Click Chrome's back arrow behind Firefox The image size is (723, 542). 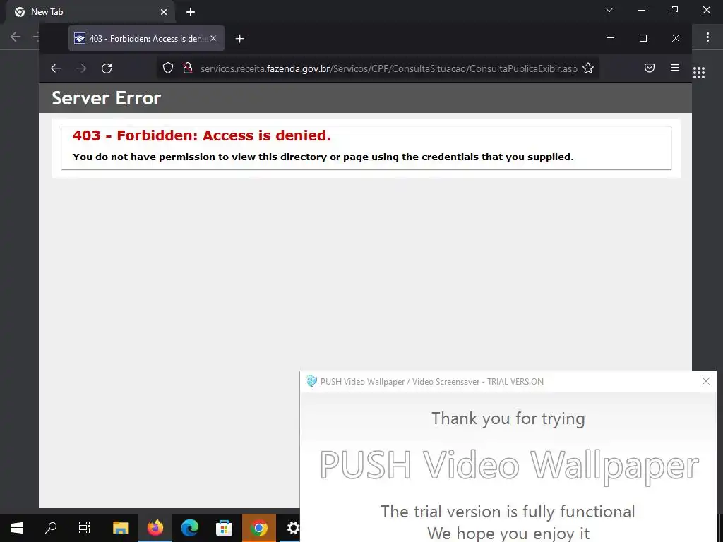[16, 37]
